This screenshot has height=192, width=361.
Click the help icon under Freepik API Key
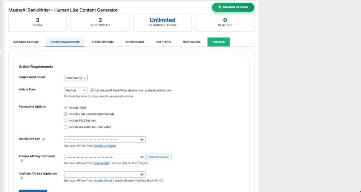22,161
